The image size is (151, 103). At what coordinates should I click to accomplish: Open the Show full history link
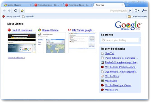click(x=16, y=58)
